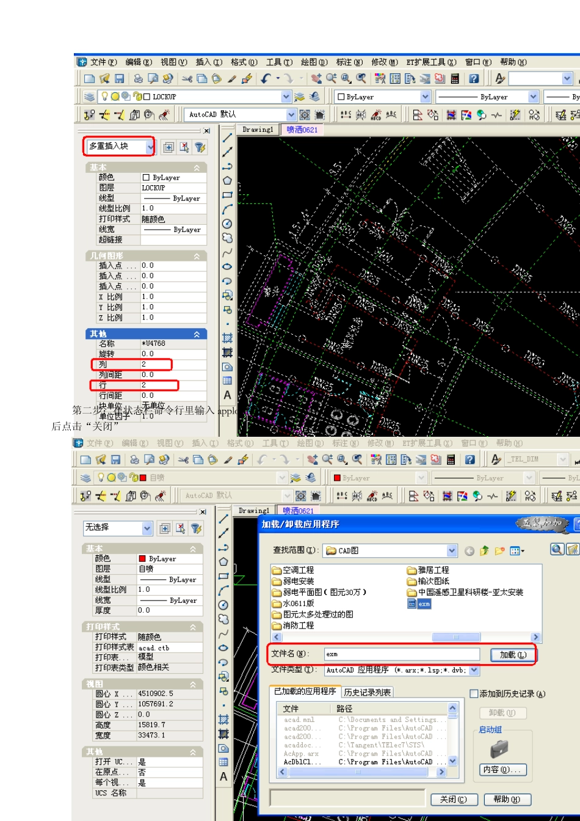Click the 内容(O)... contents button
This screenshot has height=821, width=580.
502,770
